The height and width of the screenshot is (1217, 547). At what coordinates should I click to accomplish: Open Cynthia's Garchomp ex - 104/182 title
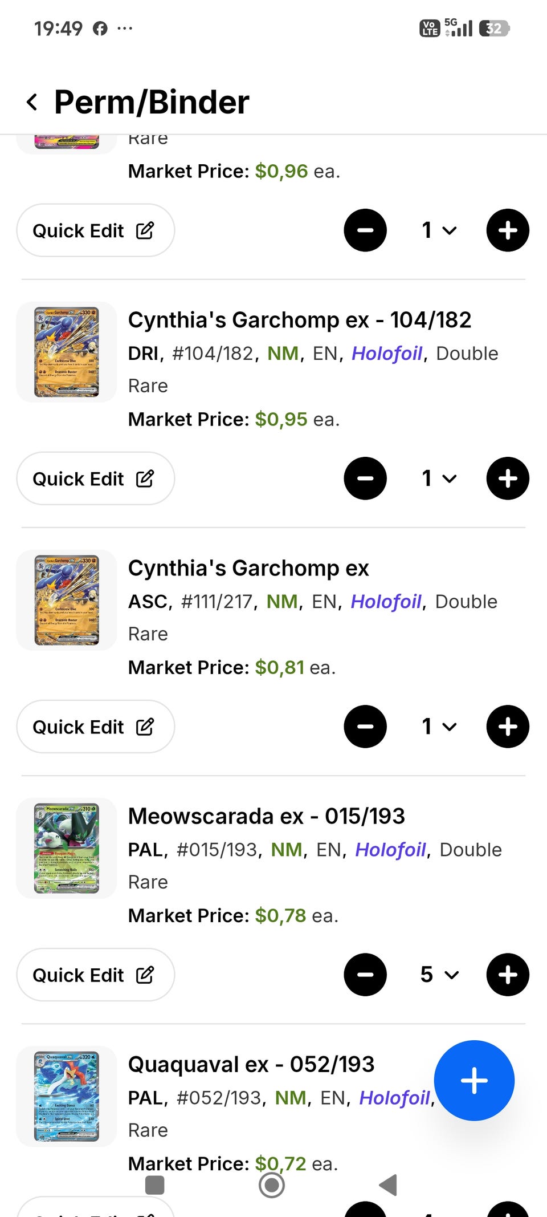[300, 320]
